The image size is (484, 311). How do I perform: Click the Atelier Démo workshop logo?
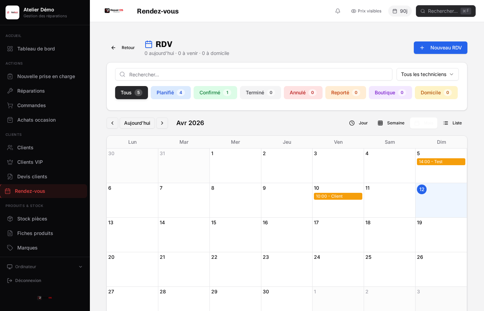[12, 12]
